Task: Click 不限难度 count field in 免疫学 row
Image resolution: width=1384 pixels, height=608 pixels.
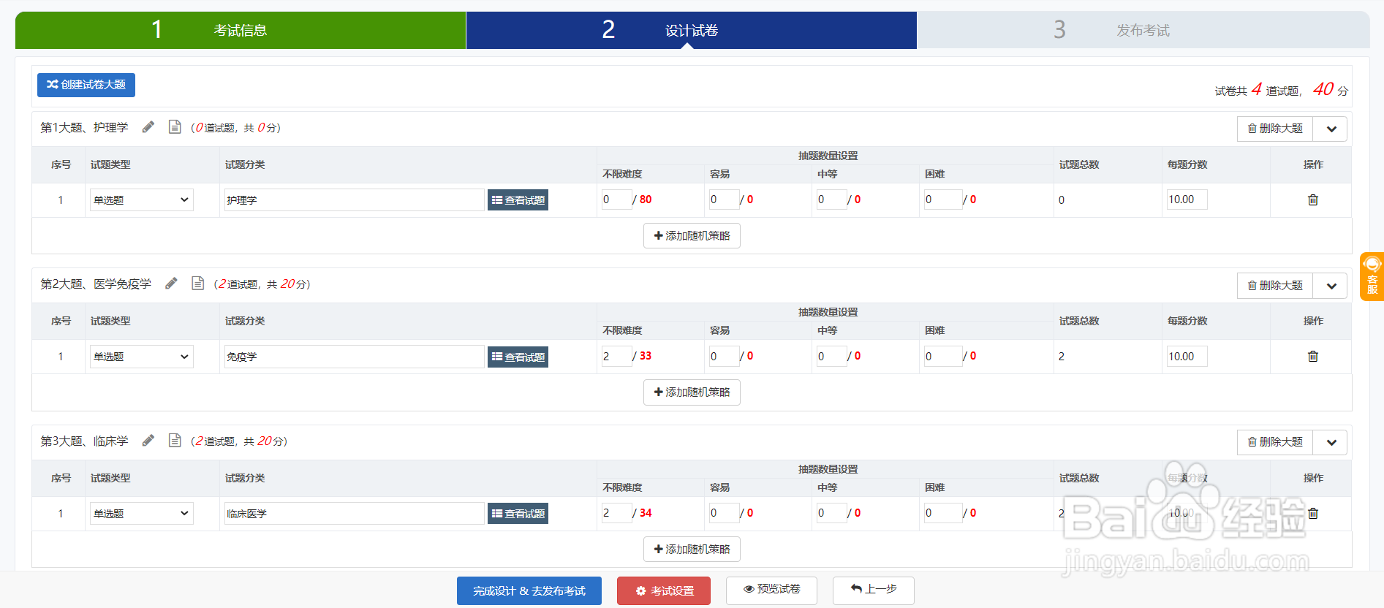Action: click(616, 356)
